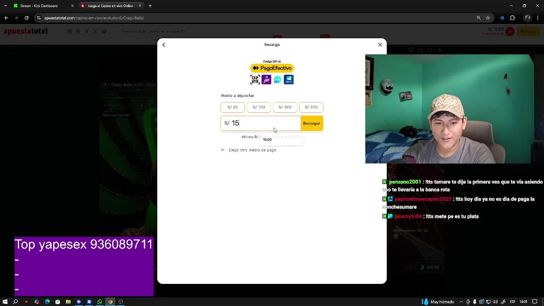Close the Recarga dialog
The height and width of the screenshot is (306, 544).
(380, 45)
